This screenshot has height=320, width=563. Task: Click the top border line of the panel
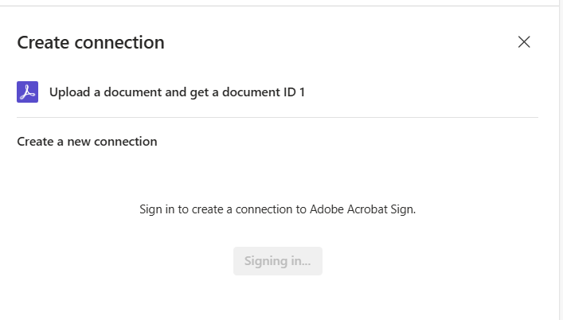278,6
